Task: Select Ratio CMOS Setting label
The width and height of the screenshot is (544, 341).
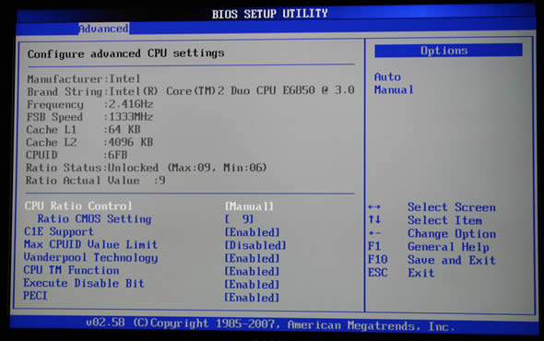Action: pyautogui.click(x=94, y=219)
